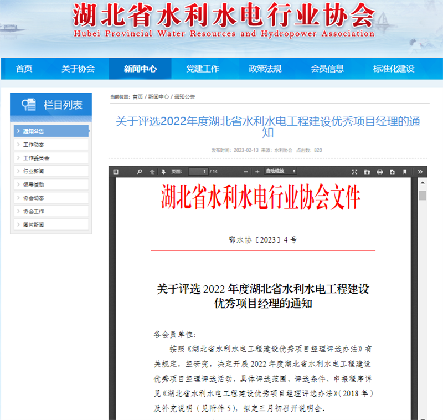The width and height of the screenshot is (443, 420).
Task: Expand more tools with the >> chevron
Action: 421,172
